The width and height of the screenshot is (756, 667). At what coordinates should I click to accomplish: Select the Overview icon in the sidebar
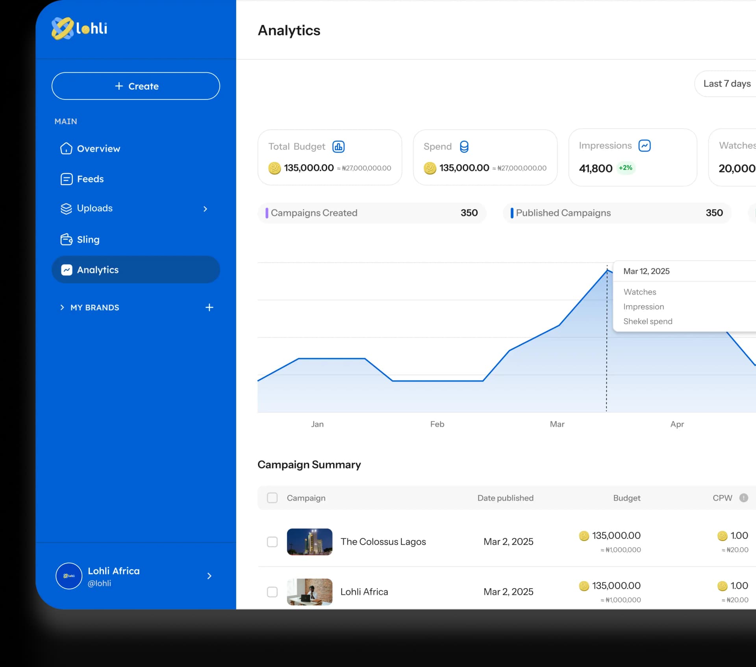pyautogui.click(x=66, y=149)
